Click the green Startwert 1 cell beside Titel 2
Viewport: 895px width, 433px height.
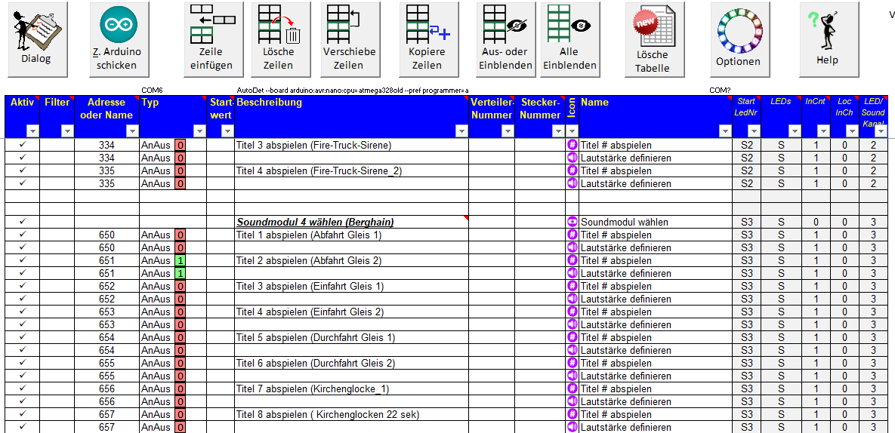(x=180, y=260)
